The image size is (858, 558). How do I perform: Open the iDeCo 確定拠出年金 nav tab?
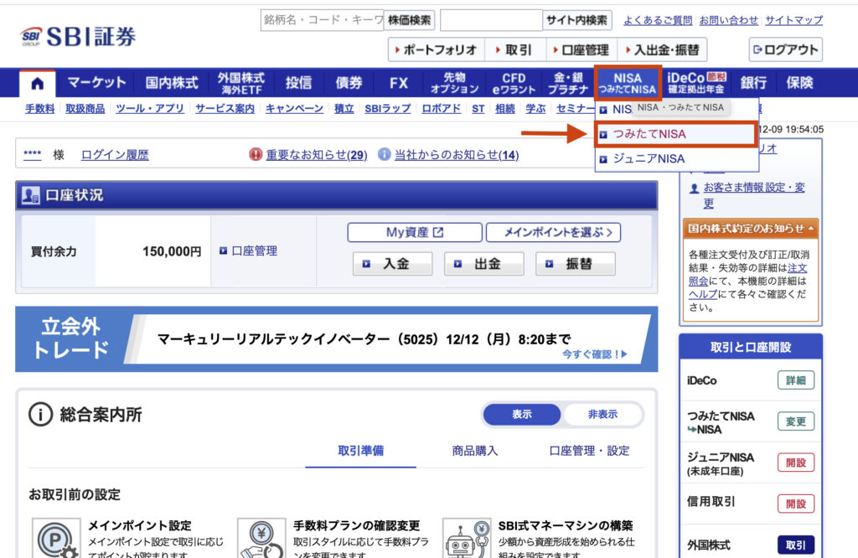pyautogui.click(x=696, y=83)
